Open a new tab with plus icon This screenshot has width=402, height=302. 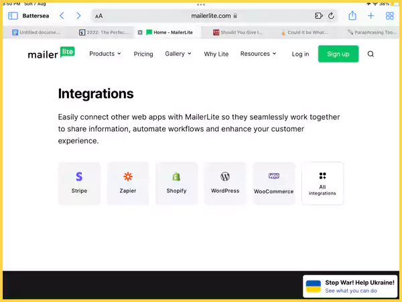click(371, 16)
